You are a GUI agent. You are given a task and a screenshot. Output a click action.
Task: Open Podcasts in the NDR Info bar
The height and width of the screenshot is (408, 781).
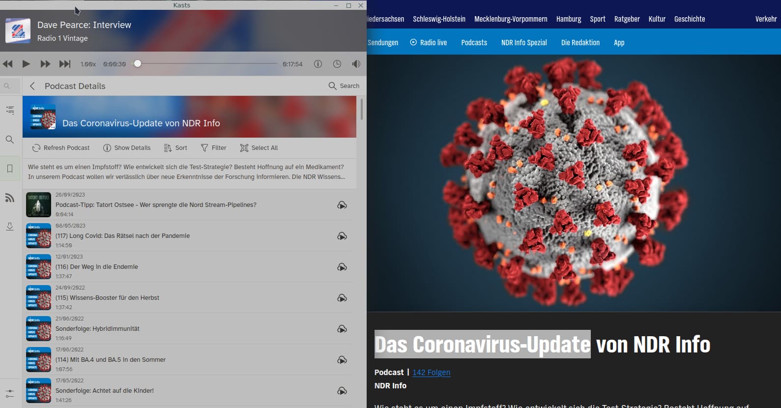(474, 43)
